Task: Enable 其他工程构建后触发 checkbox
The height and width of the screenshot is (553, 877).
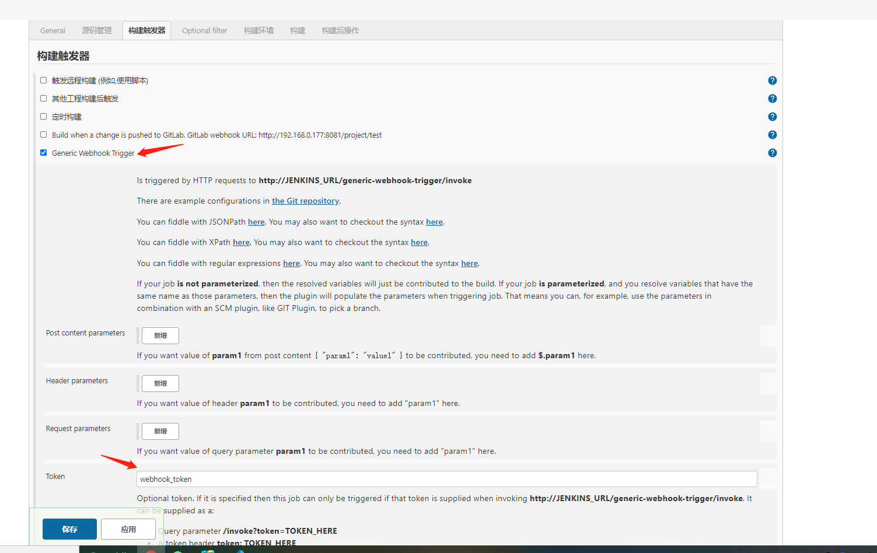Action: 43,98
